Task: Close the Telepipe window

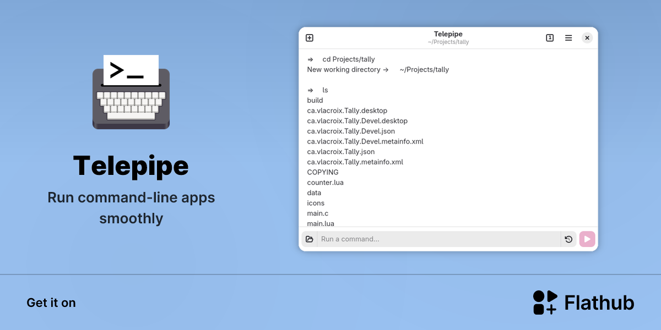Action: point(587,38)
